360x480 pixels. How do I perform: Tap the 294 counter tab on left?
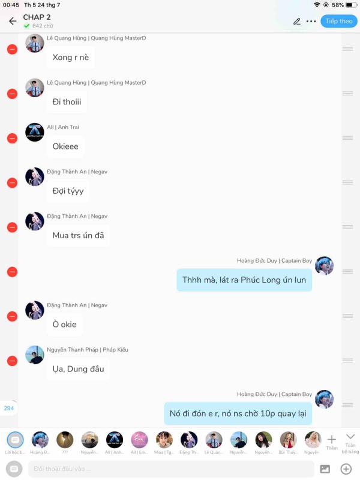[8, 408]
